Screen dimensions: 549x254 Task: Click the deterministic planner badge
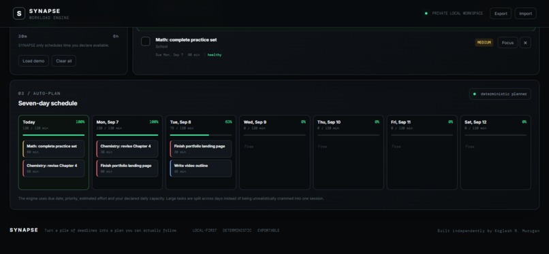point(500,94)
